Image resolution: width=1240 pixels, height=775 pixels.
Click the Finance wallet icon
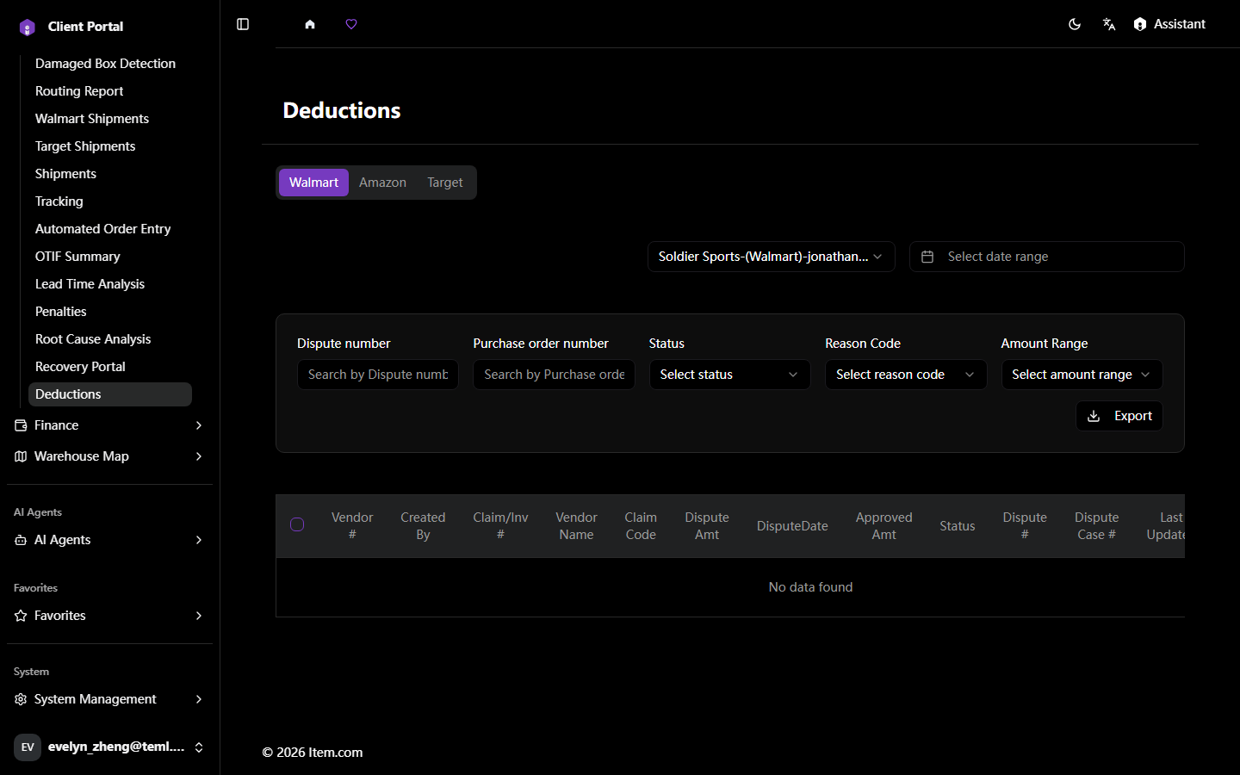click(x=21, y=425)
